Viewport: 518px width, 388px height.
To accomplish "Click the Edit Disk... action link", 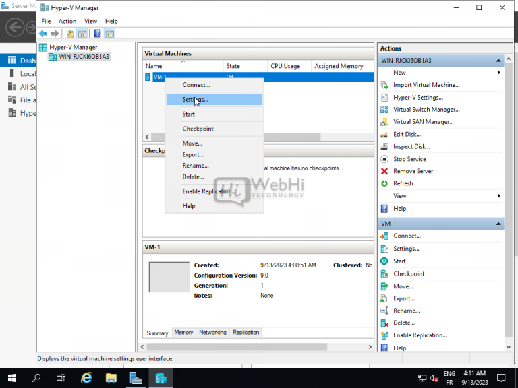I will [407, 134].
